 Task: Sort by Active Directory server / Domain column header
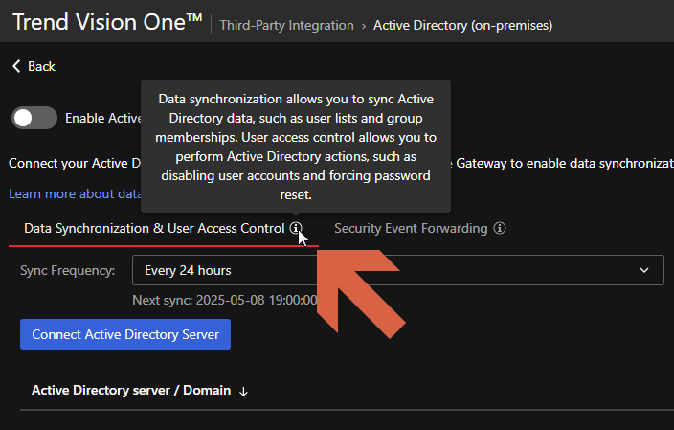click(x=131, y=391)
